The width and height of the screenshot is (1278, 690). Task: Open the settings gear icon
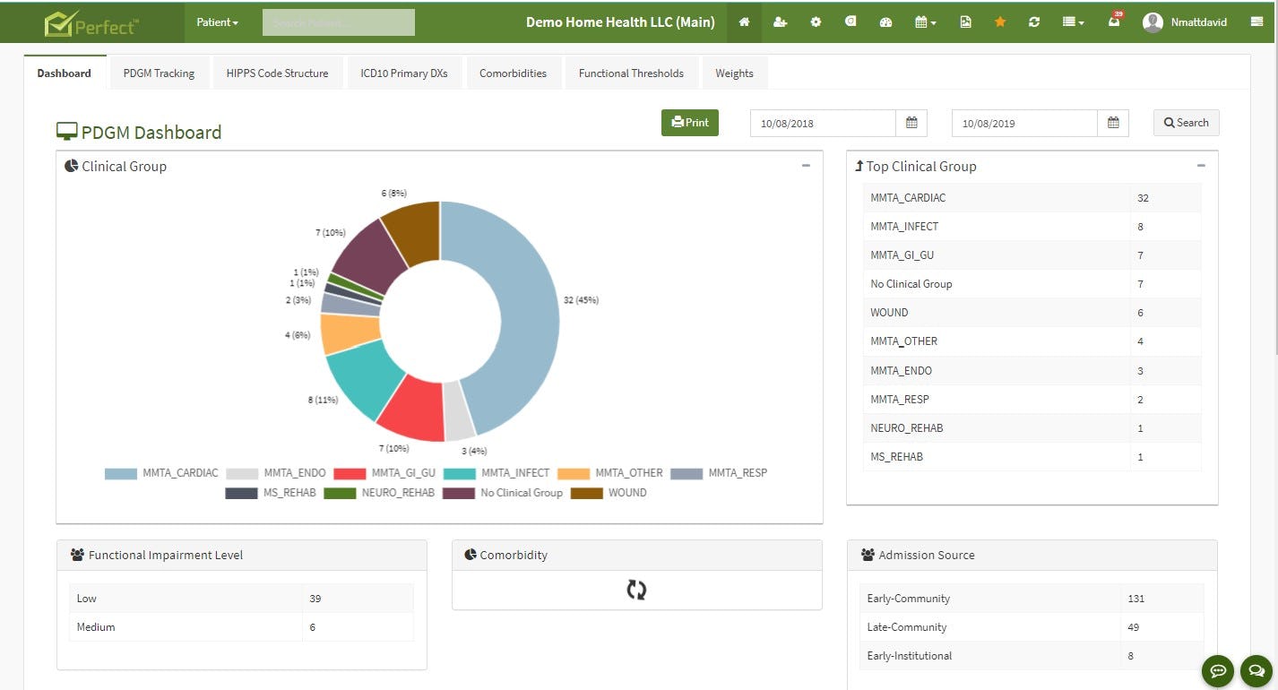pos(816,22)
